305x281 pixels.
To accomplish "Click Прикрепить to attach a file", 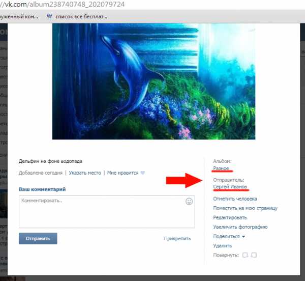I will (x=177, y=239).
